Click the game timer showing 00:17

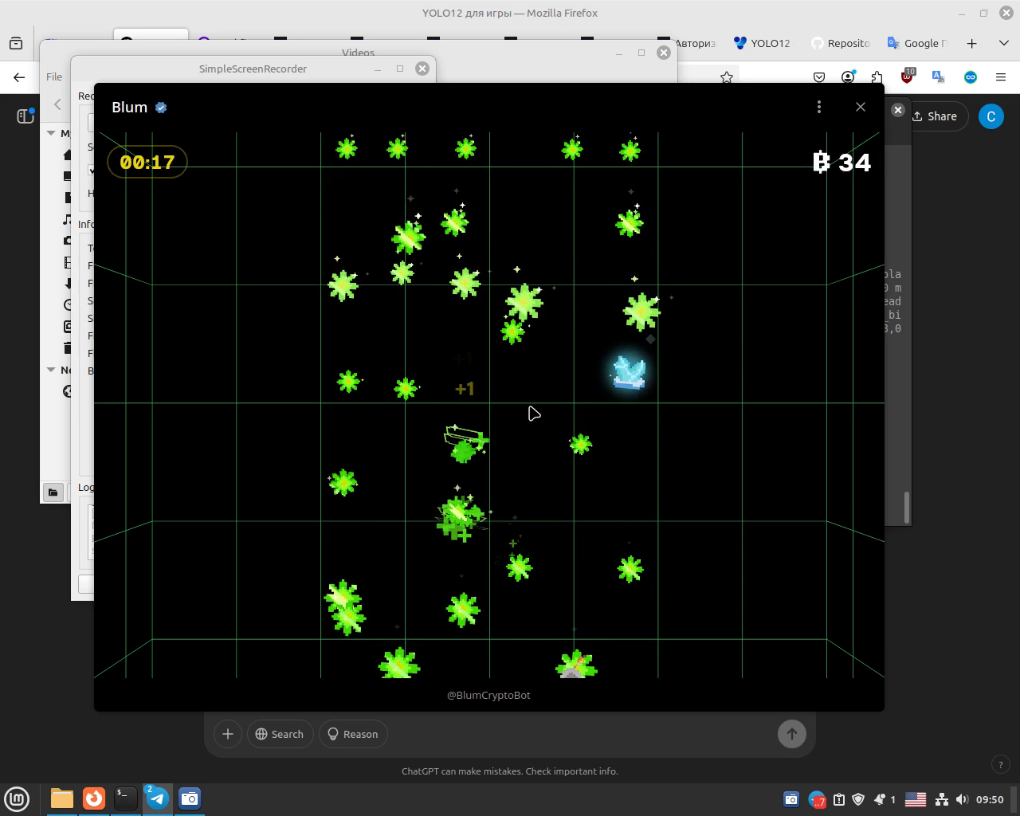147,162
